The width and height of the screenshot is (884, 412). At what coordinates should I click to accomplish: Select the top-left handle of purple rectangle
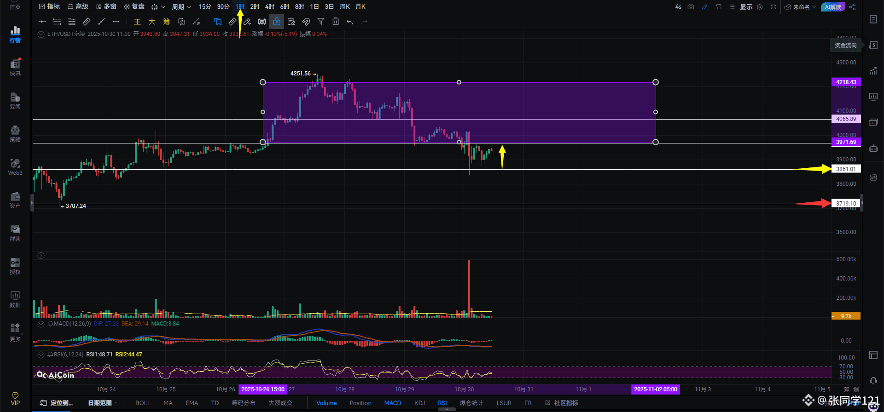click(x=263, y=82)
